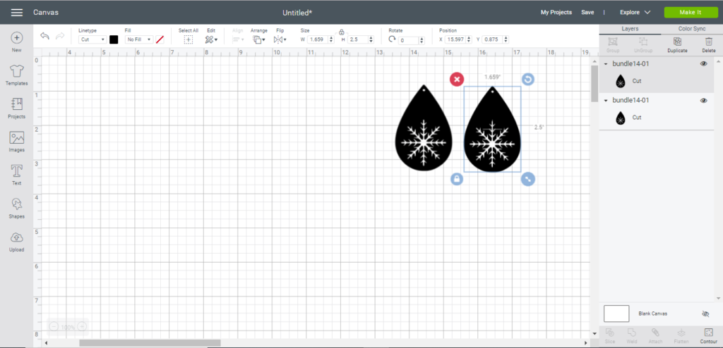This screenshot has width=723, height=348.
Task: Click the Attach tool
Action: [x=656, y=335]
